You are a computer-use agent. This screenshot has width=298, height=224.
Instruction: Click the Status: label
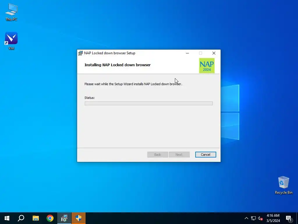coord(90,98)
